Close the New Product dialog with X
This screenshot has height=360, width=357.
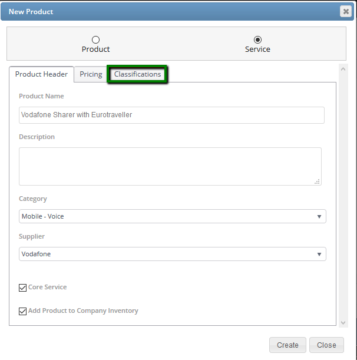coord(346,11)
